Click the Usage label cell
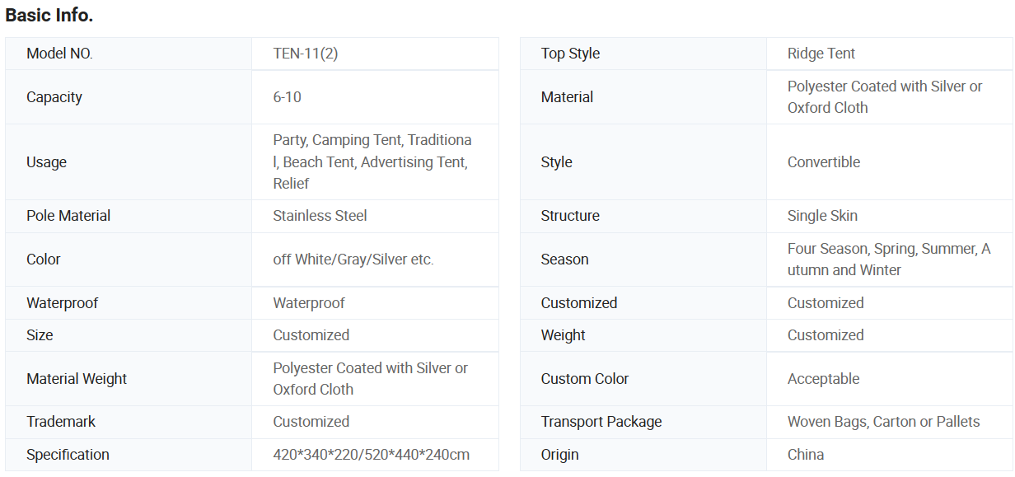 tap(46, 162)
